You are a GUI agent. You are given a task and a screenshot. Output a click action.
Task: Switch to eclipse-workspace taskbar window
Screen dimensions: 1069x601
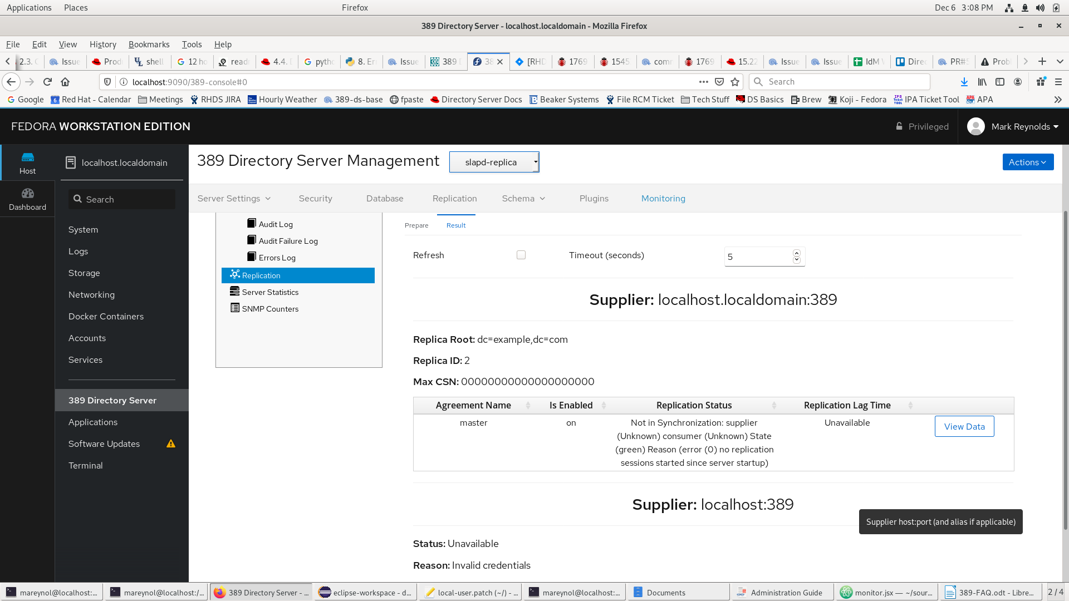(365, 593)
